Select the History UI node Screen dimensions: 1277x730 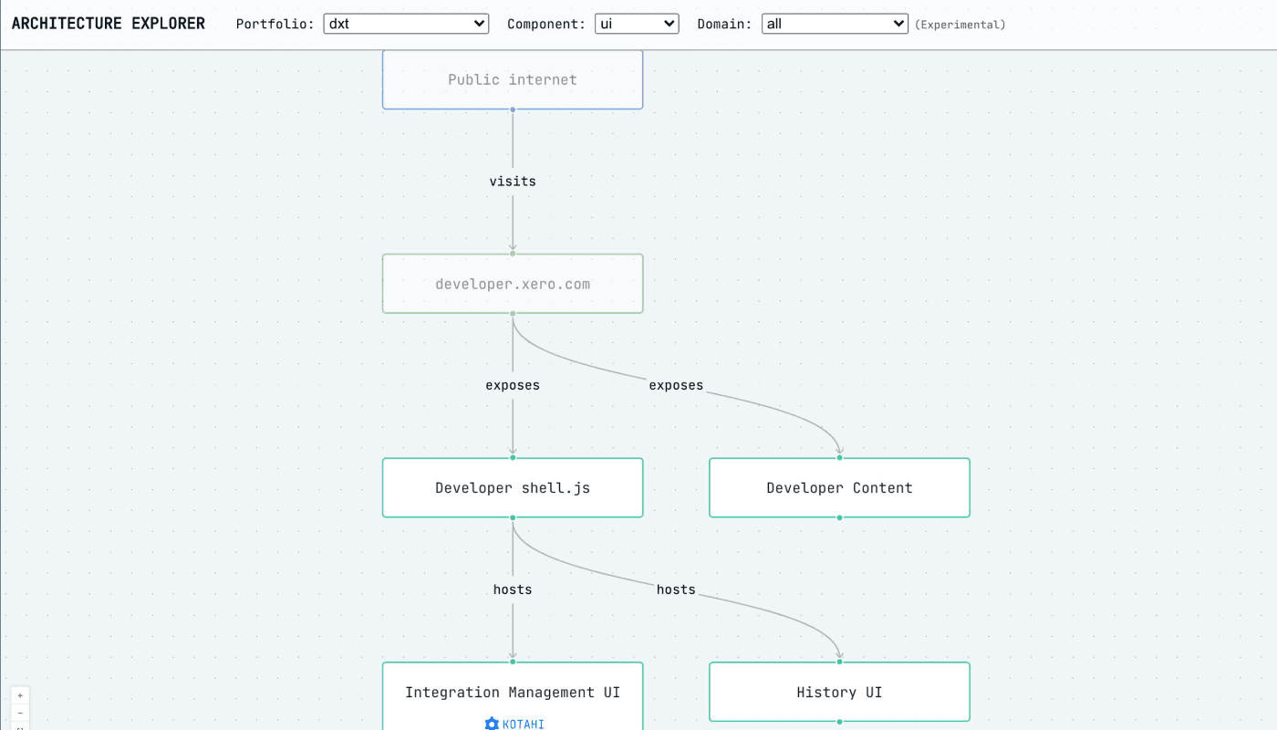coord(839,693)
